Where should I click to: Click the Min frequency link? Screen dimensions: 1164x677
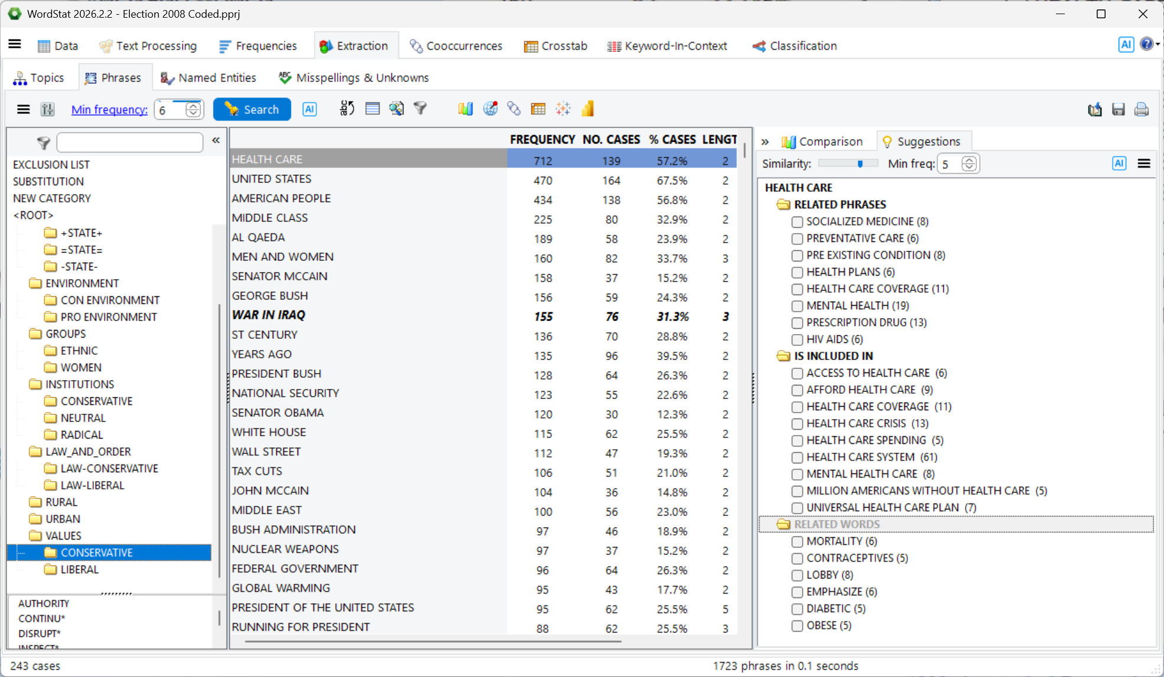coord(109,109)
